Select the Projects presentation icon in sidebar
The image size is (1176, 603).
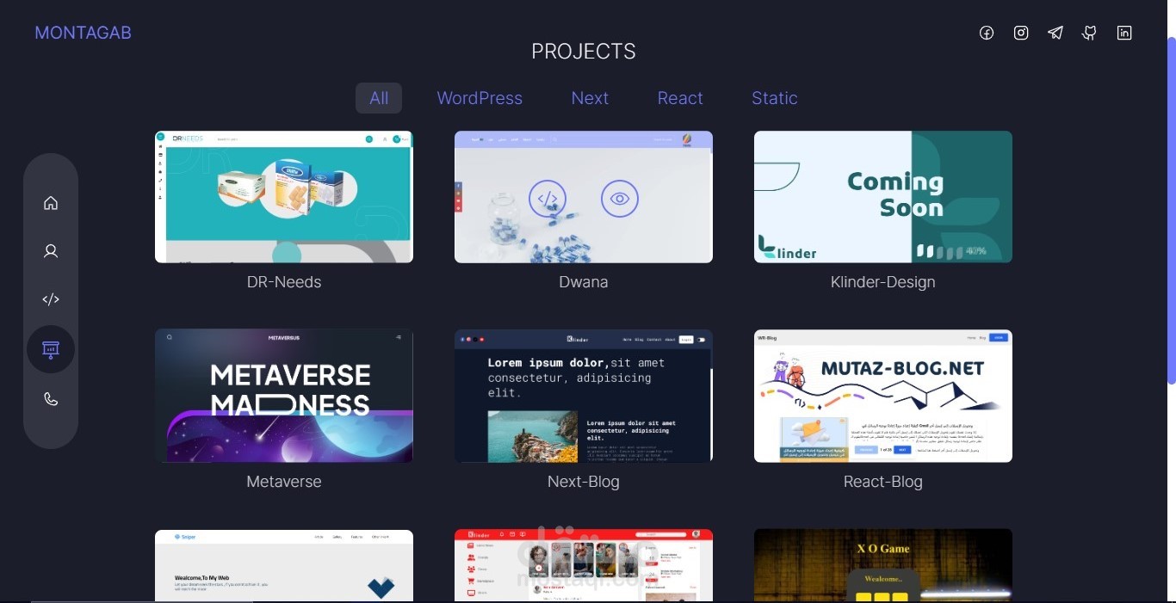pyautogui.click(x=51, y=349)
